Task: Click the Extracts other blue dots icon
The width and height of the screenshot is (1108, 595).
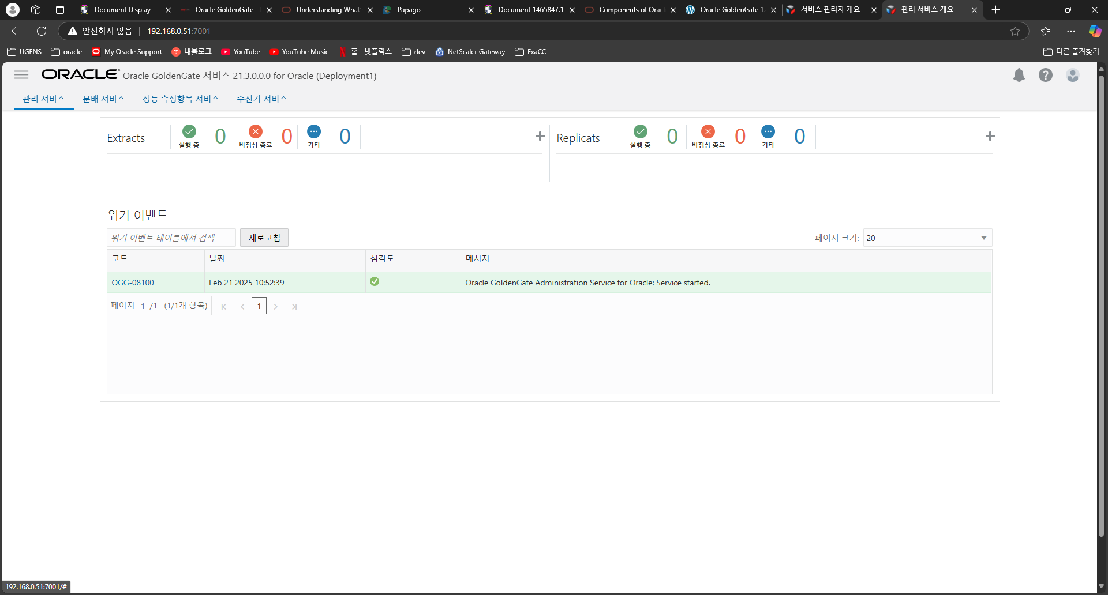Action: [x=314, y=131]
